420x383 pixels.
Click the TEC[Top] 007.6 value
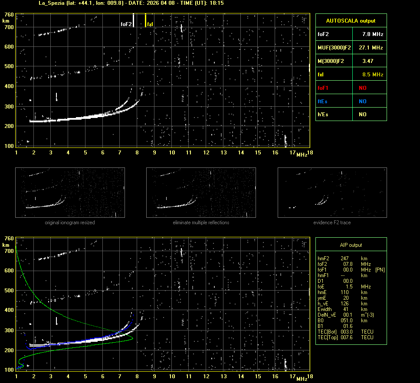point(348,337)
